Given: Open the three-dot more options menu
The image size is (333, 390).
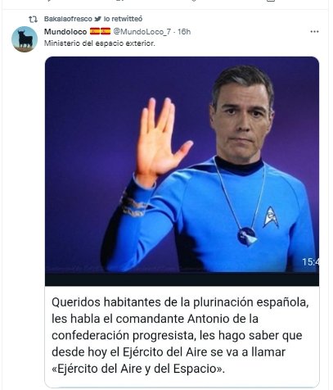Looking at the screenshot, I should (x=314, y=32).
